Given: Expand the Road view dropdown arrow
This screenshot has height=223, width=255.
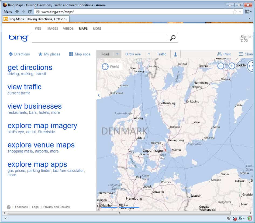Looking at the screenshot, I should [117, 54].
